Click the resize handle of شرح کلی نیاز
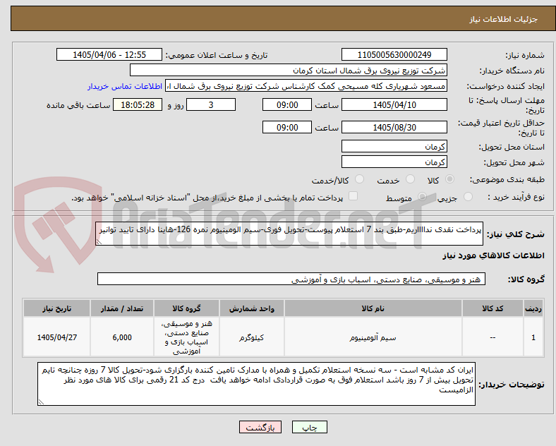The width and height of the screenshot is (556, 446). 99,242
